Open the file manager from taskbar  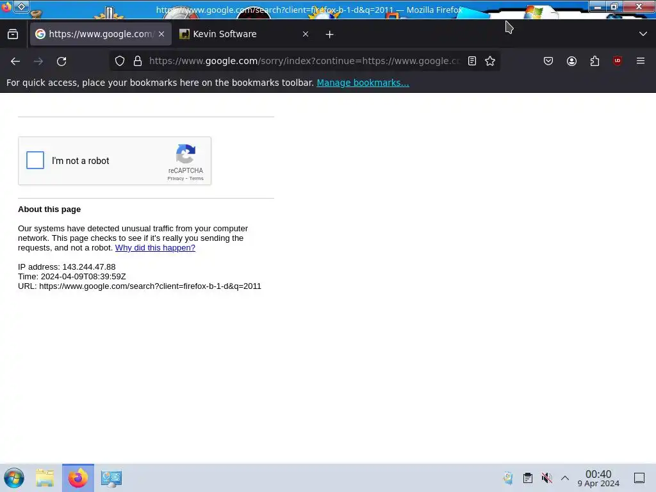click(x=45, y=478)
